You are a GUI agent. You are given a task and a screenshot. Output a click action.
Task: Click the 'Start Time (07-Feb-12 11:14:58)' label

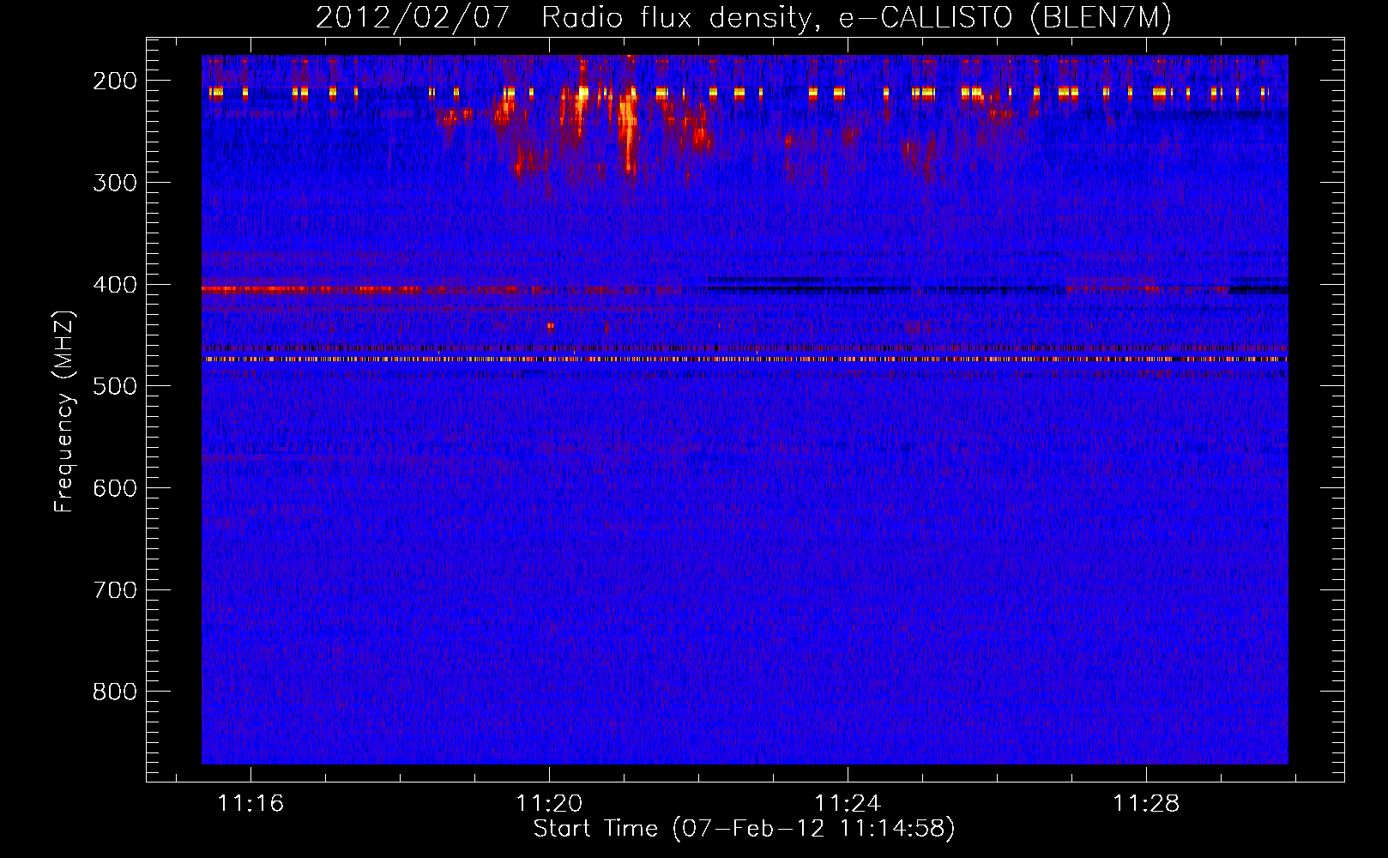(x=744, y=829)
